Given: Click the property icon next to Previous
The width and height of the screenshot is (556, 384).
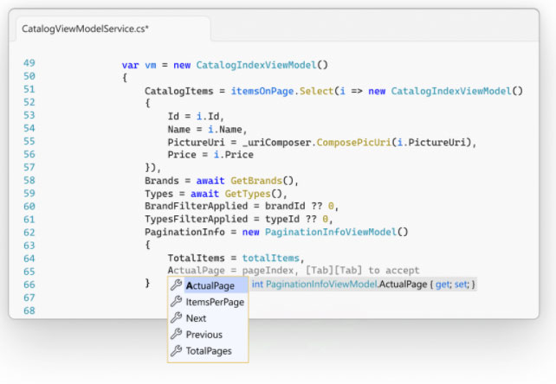Looking at the screenshot, I should 176,335.
